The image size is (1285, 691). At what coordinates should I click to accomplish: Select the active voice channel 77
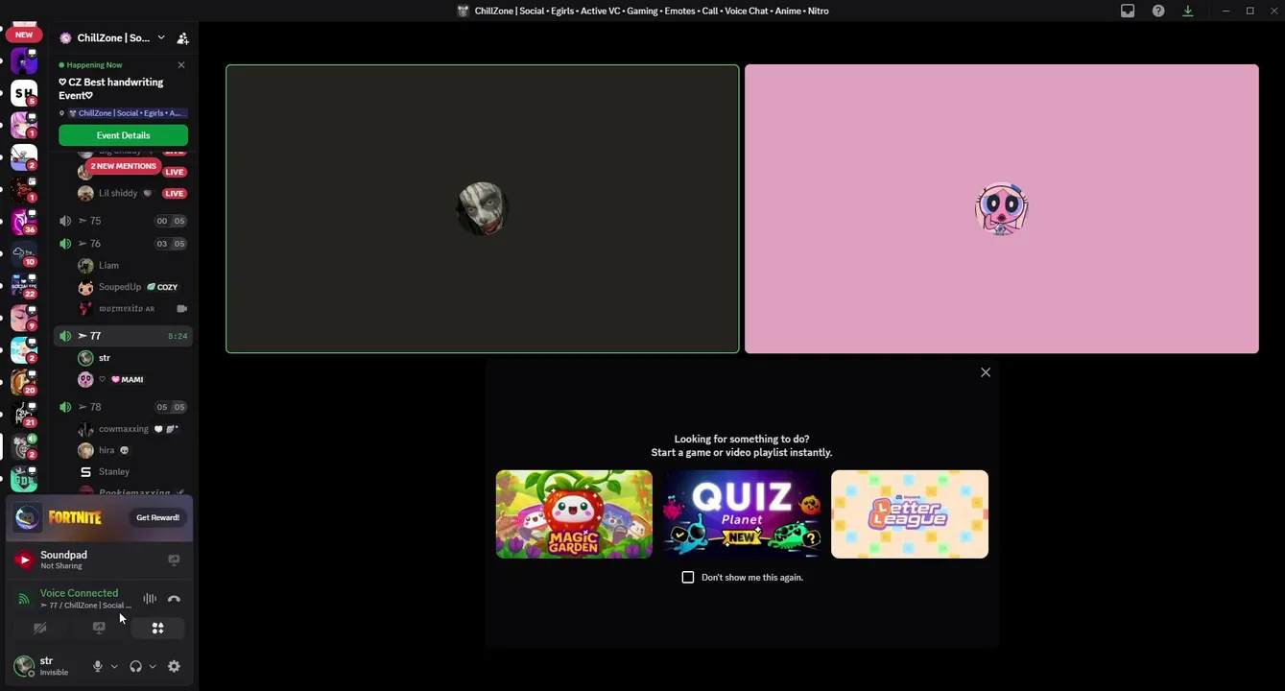pyautogui.click(x=123, y=336)
